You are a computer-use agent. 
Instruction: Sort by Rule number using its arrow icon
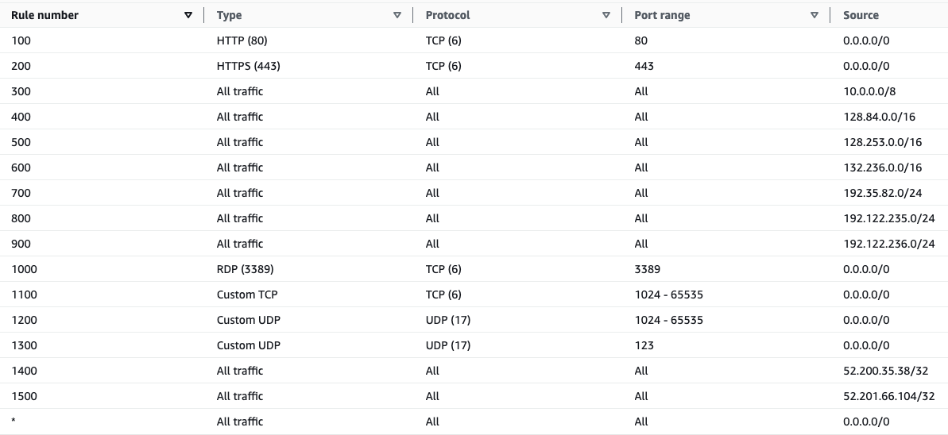[188, 15]
